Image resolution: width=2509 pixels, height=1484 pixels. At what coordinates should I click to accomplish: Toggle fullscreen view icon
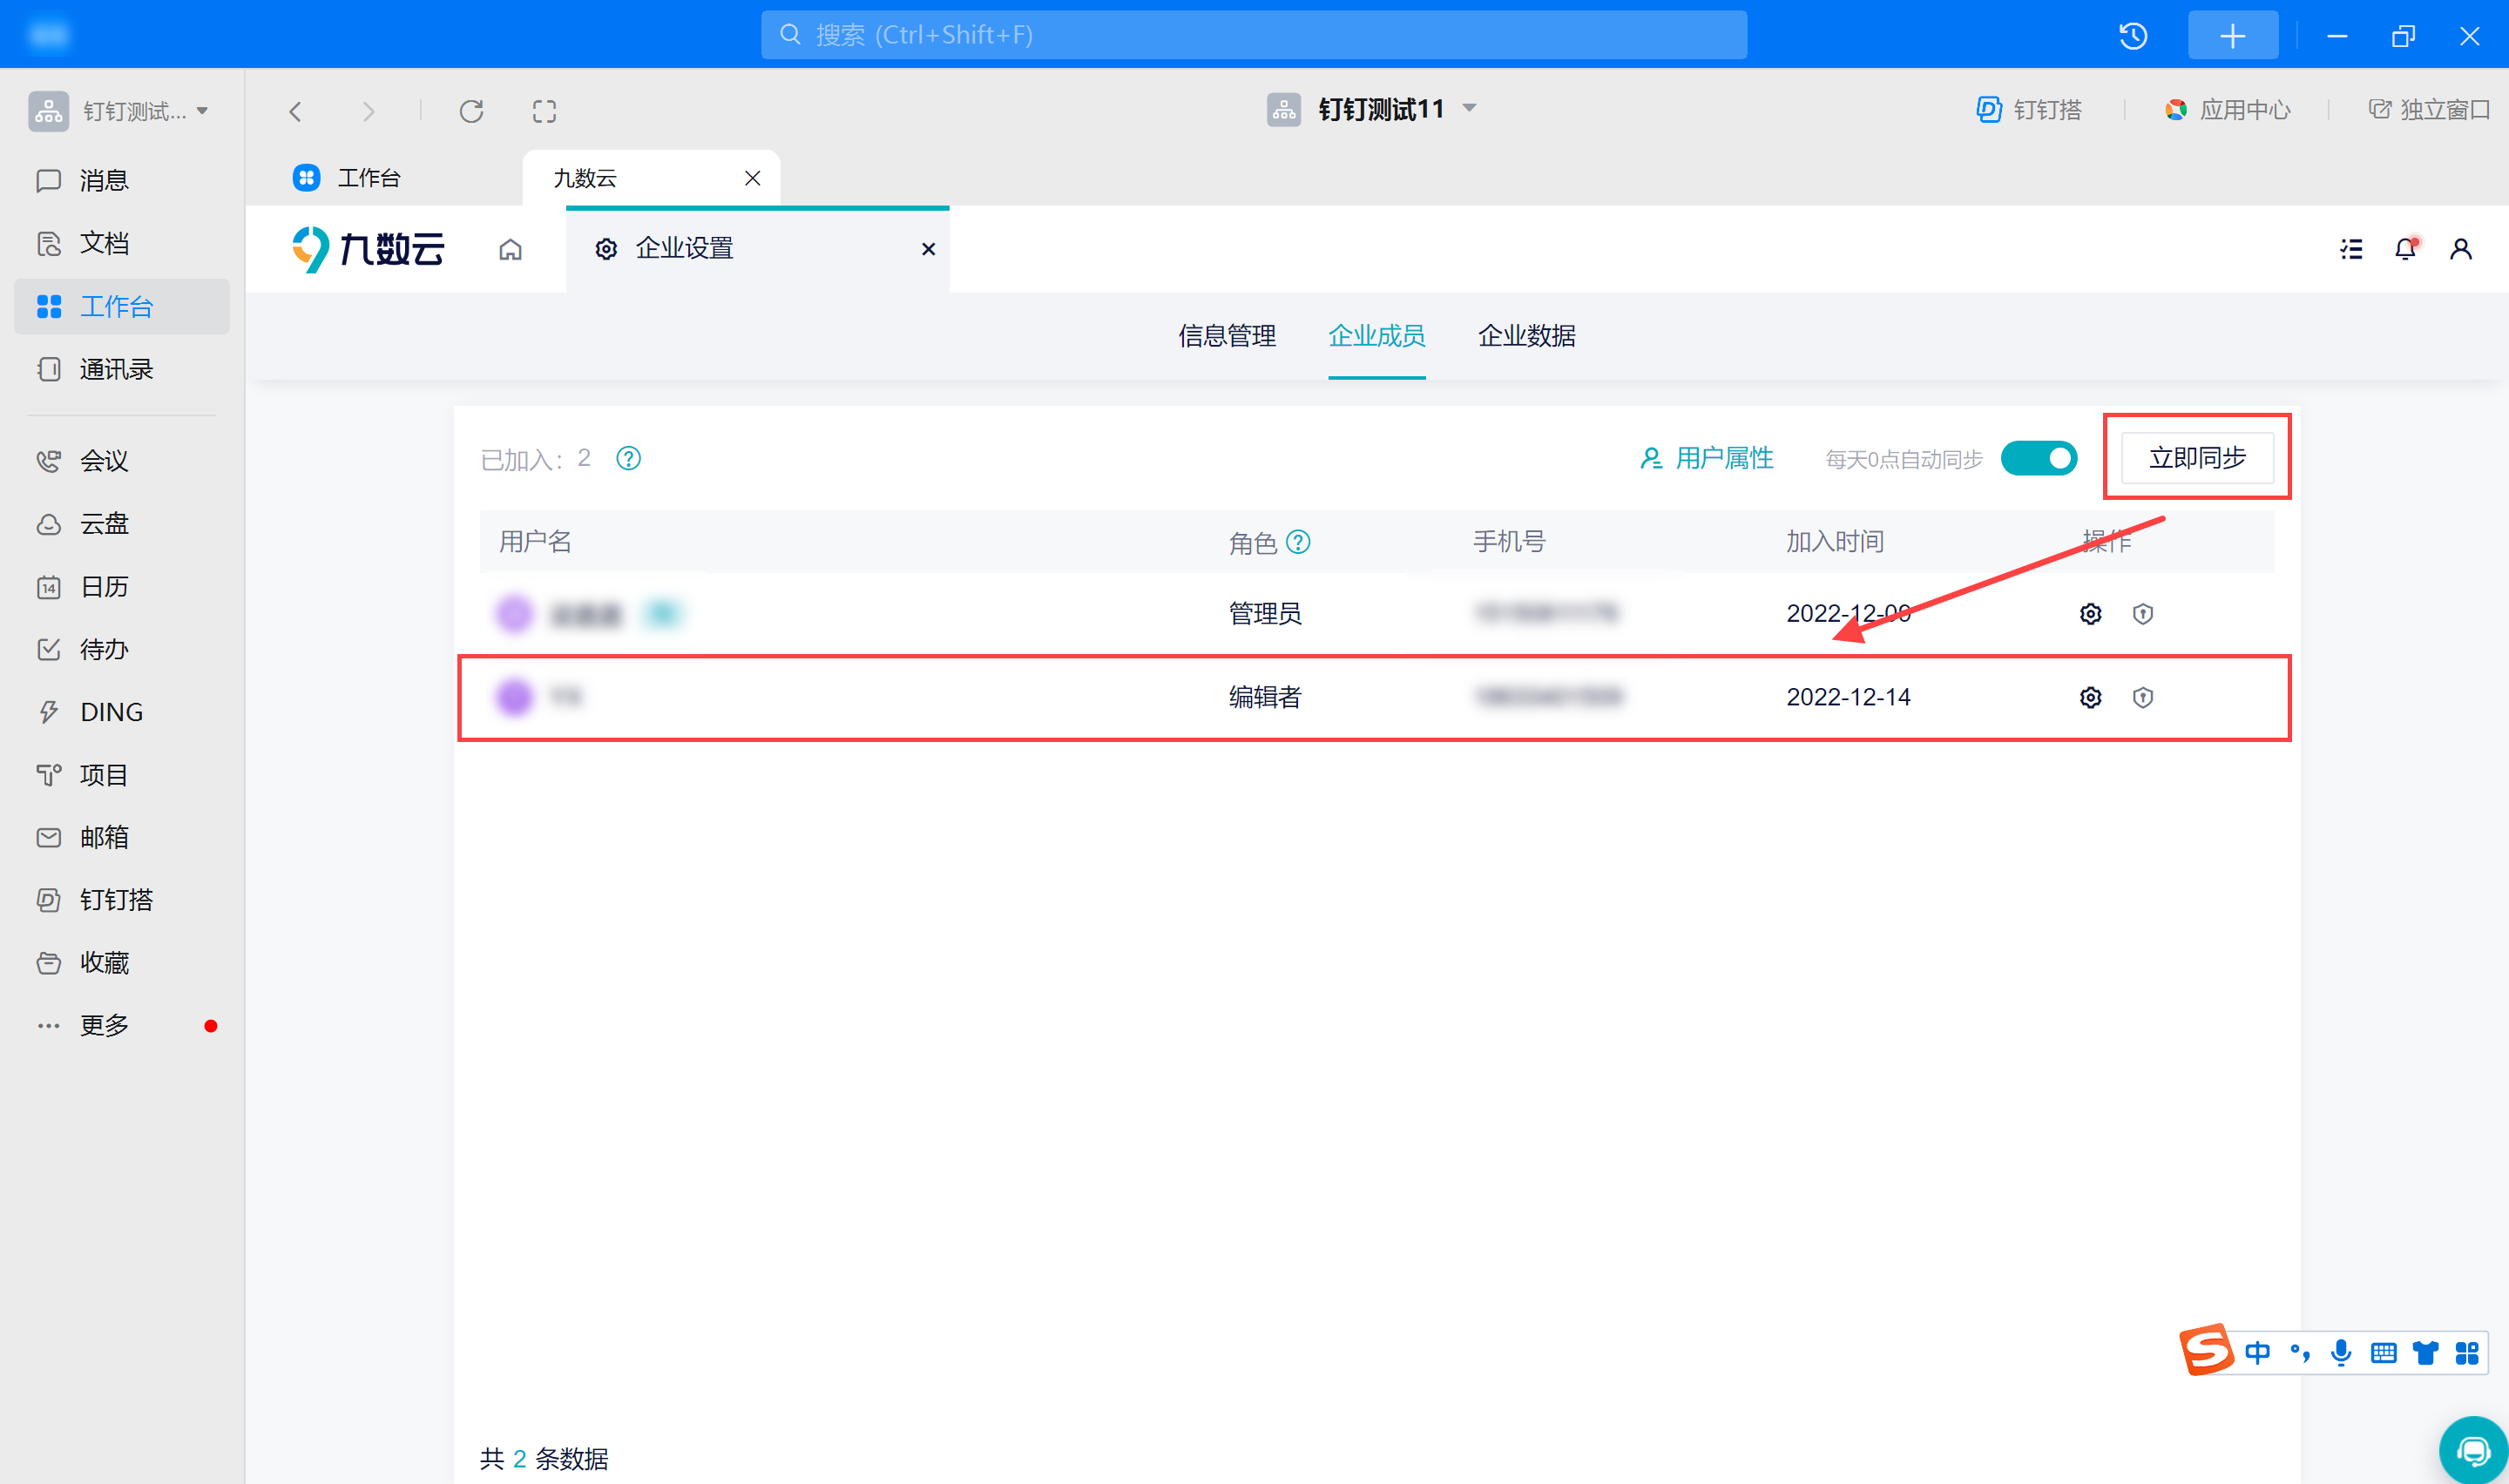(544, 111)
